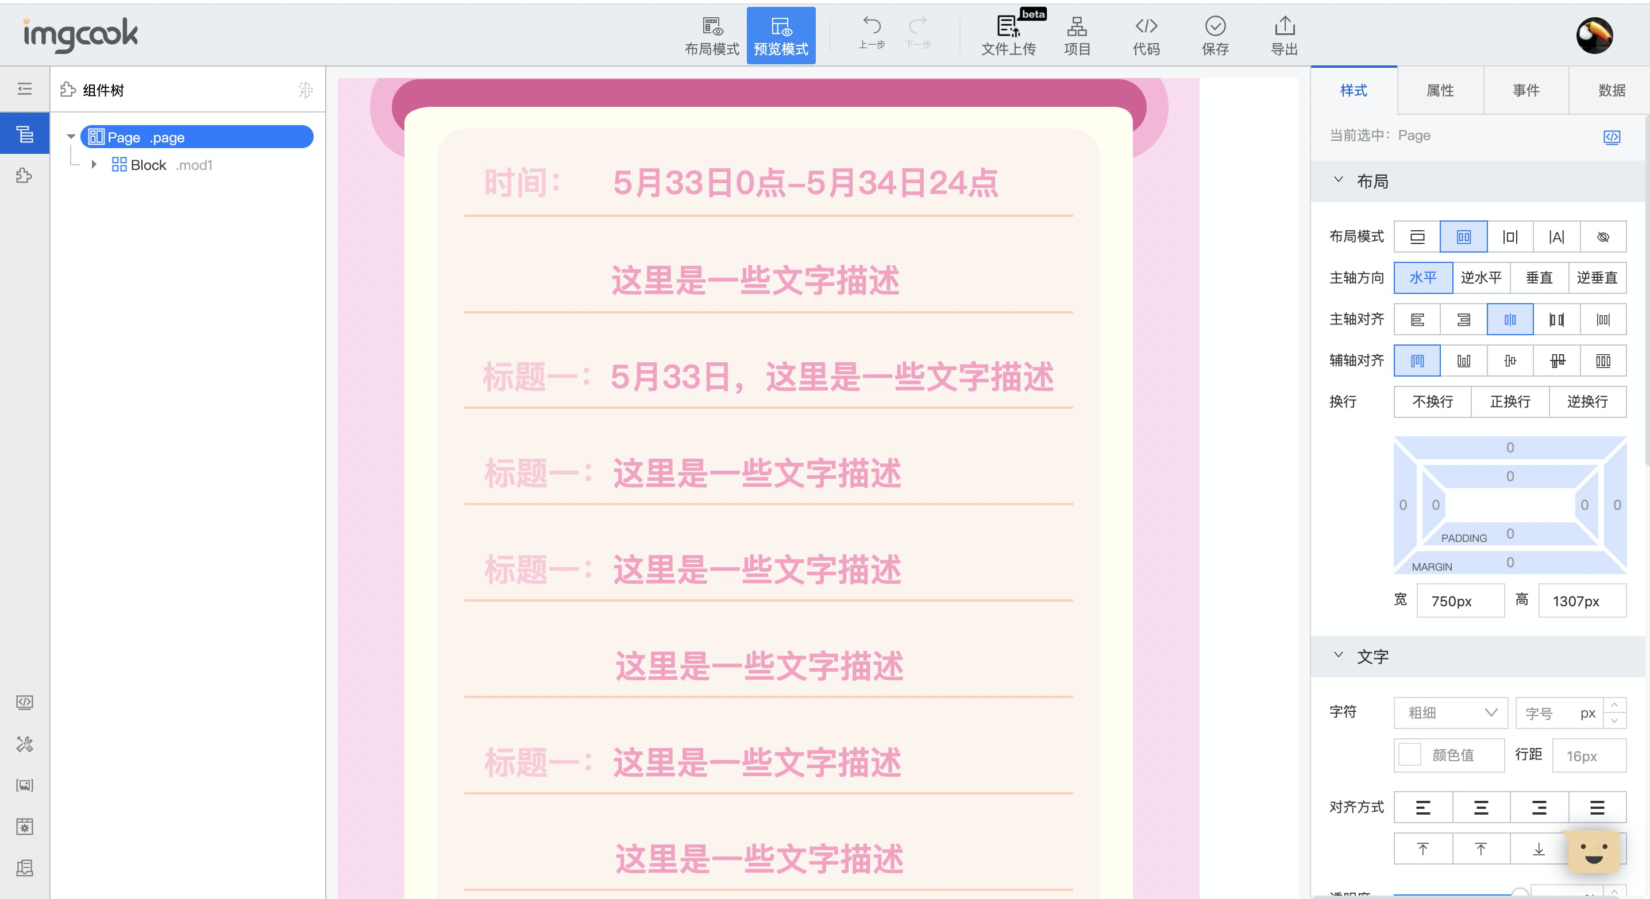The image size is (1650, 899).
Task: Open the settings panel sidebar icon
Action: (24, 826)
